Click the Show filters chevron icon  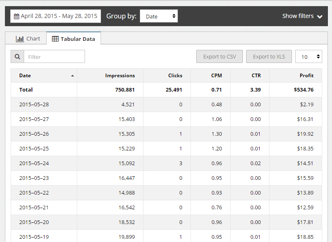pyautogui.click(x=320, y=16)
